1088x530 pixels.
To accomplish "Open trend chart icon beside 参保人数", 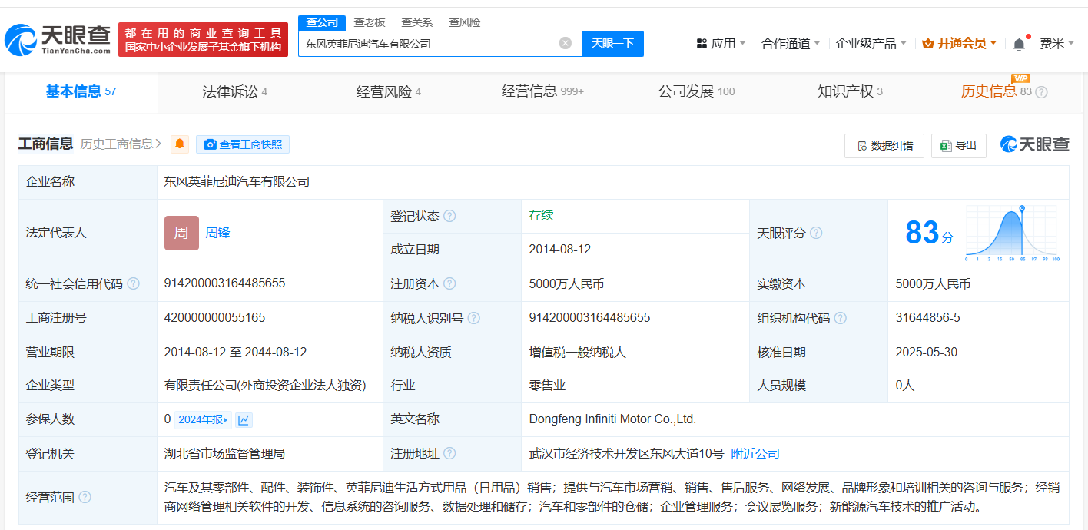I will tap(244, 419).
